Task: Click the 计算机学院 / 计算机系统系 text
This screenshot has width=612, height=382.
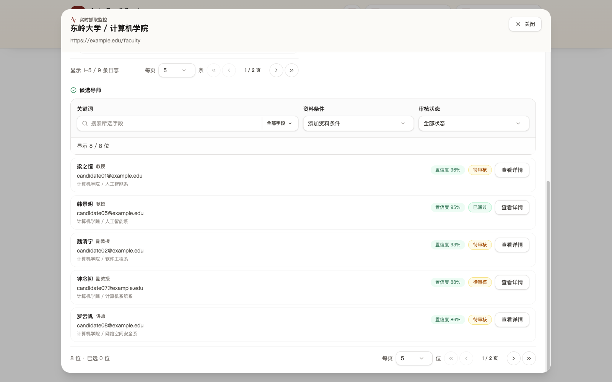Action: (105, 296)
